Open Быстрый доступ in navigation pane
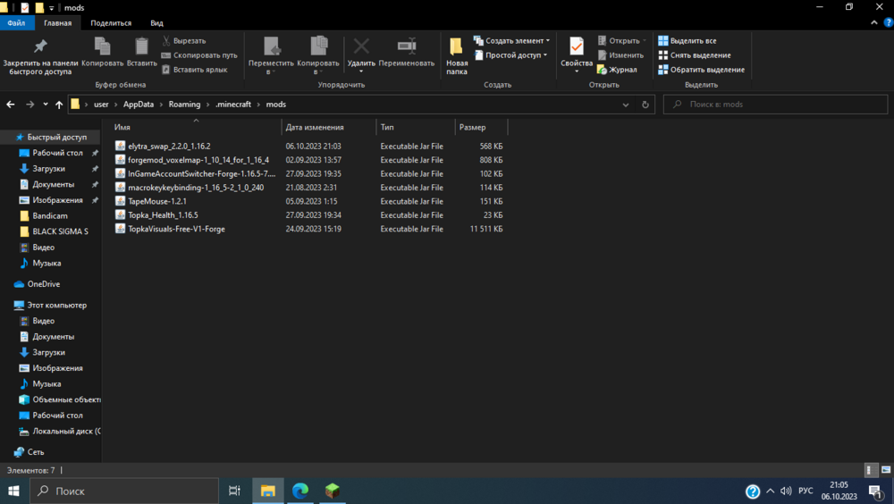The image size is (894, 504). click(x=56, y=137)
